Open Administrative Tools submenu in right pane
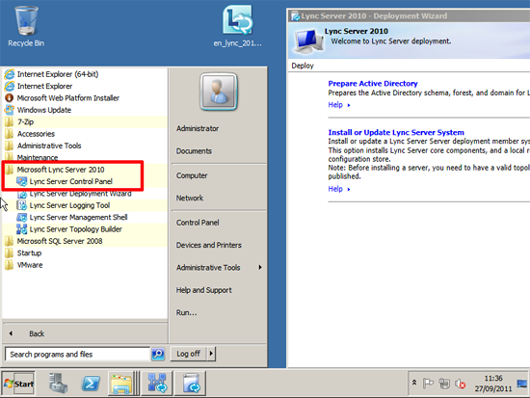Screen dimensions: 530x398 [x=219, y=268]
